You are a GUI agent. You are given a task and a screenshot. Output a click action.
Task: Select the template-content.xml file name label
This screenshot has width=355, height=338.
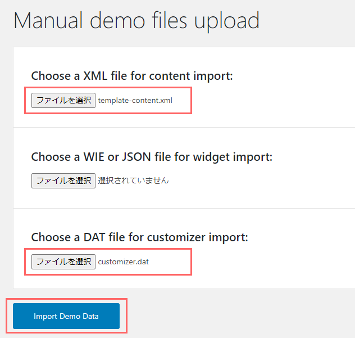(x=135, y=100)
